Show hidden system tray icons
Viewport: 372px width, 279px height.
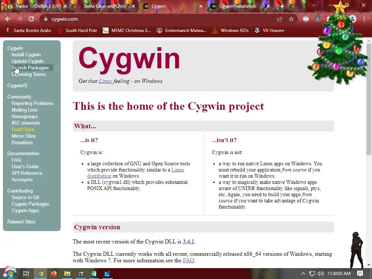tap(303, 274)
